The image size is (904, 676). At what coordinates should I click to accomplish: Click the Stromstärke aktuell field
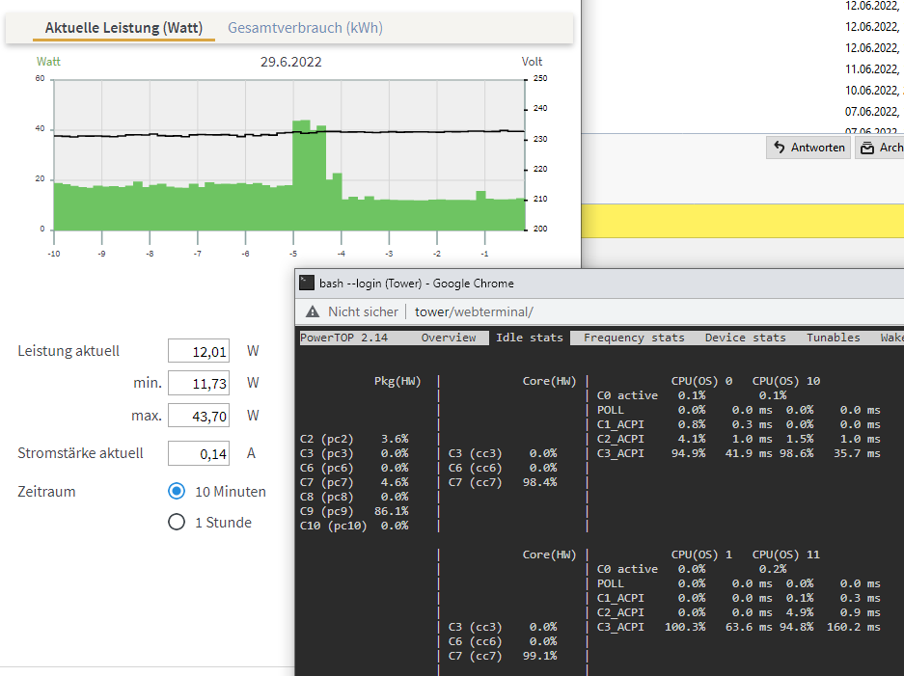[x=199, y=453]
